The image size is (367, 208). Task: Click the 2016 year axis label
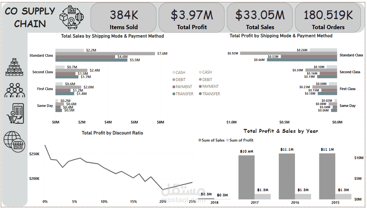point(295,202)
